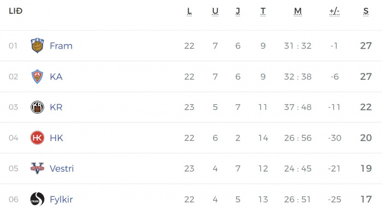The image size is (382, 211).
Task: Click the Fram club crest icon
Action: (37, 45)
